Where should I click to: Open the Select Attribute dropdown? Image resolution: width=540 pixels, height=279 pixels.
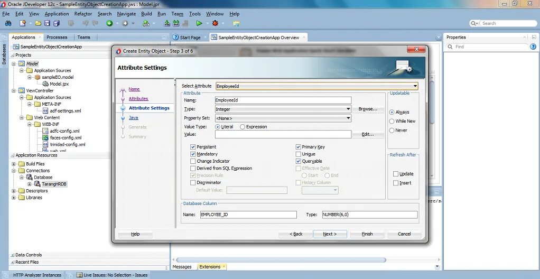[416, 86]
